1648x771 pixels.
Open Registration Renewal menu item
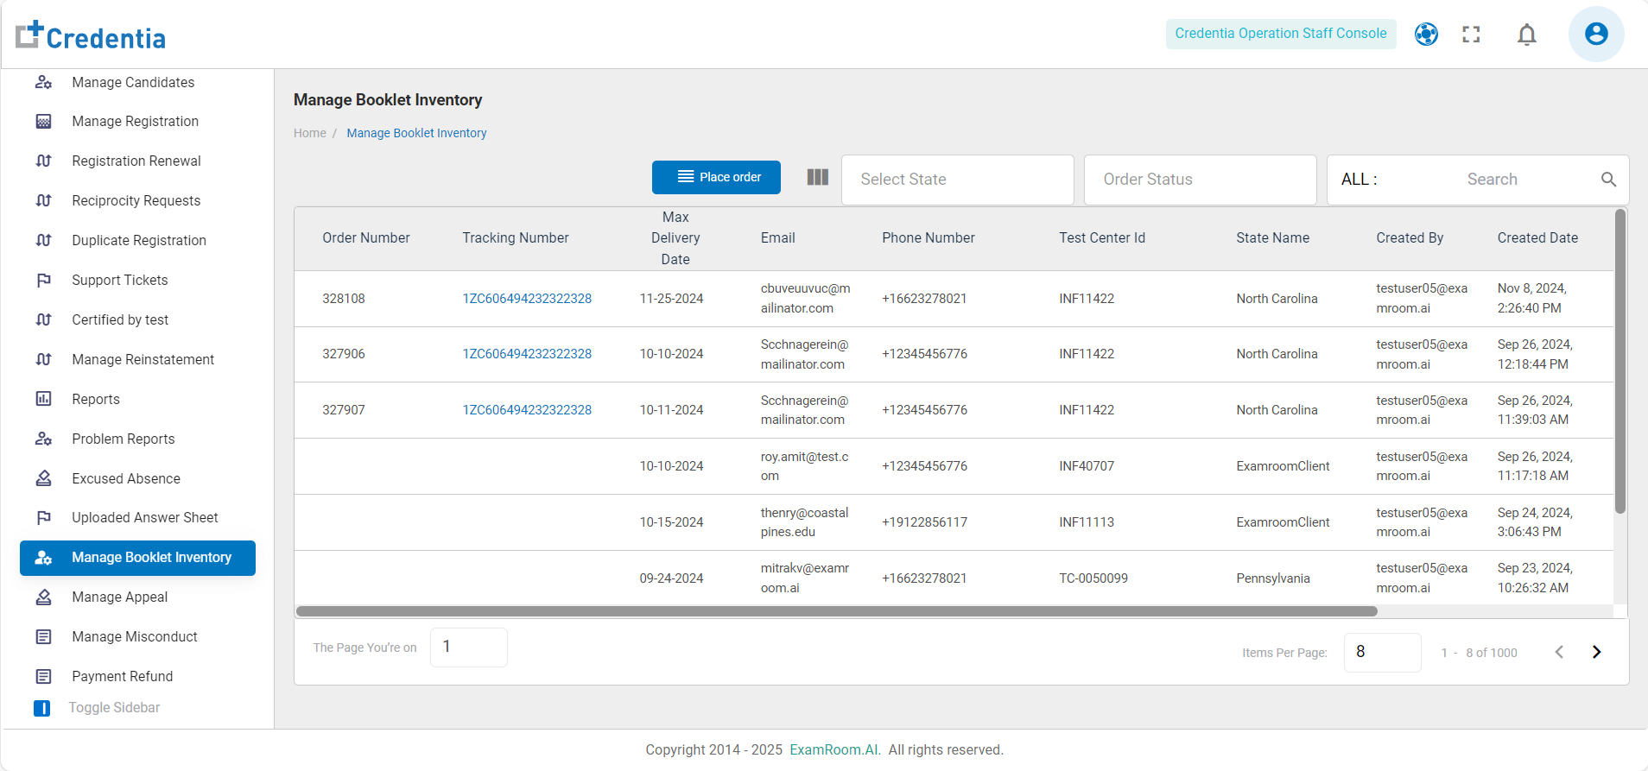(136, 161)
